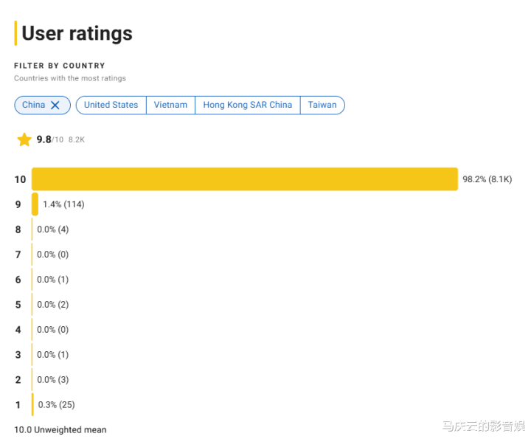Viewport: 531px width, 439px height.
Task: Filter ratings by United States
Action: 111,105
